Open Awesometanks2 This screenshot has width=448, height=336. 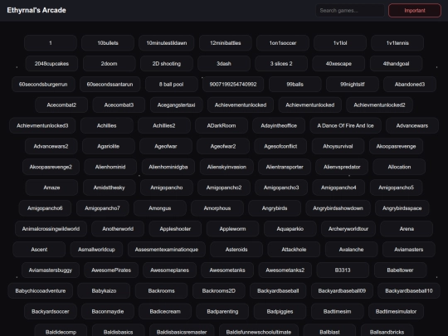285,270
